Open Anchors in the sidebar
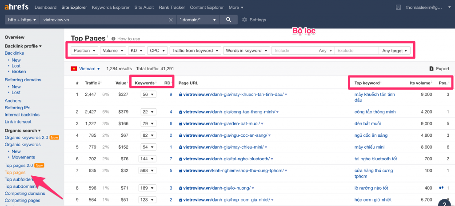Viewport: 455px width, 206px height. (13, 101)
